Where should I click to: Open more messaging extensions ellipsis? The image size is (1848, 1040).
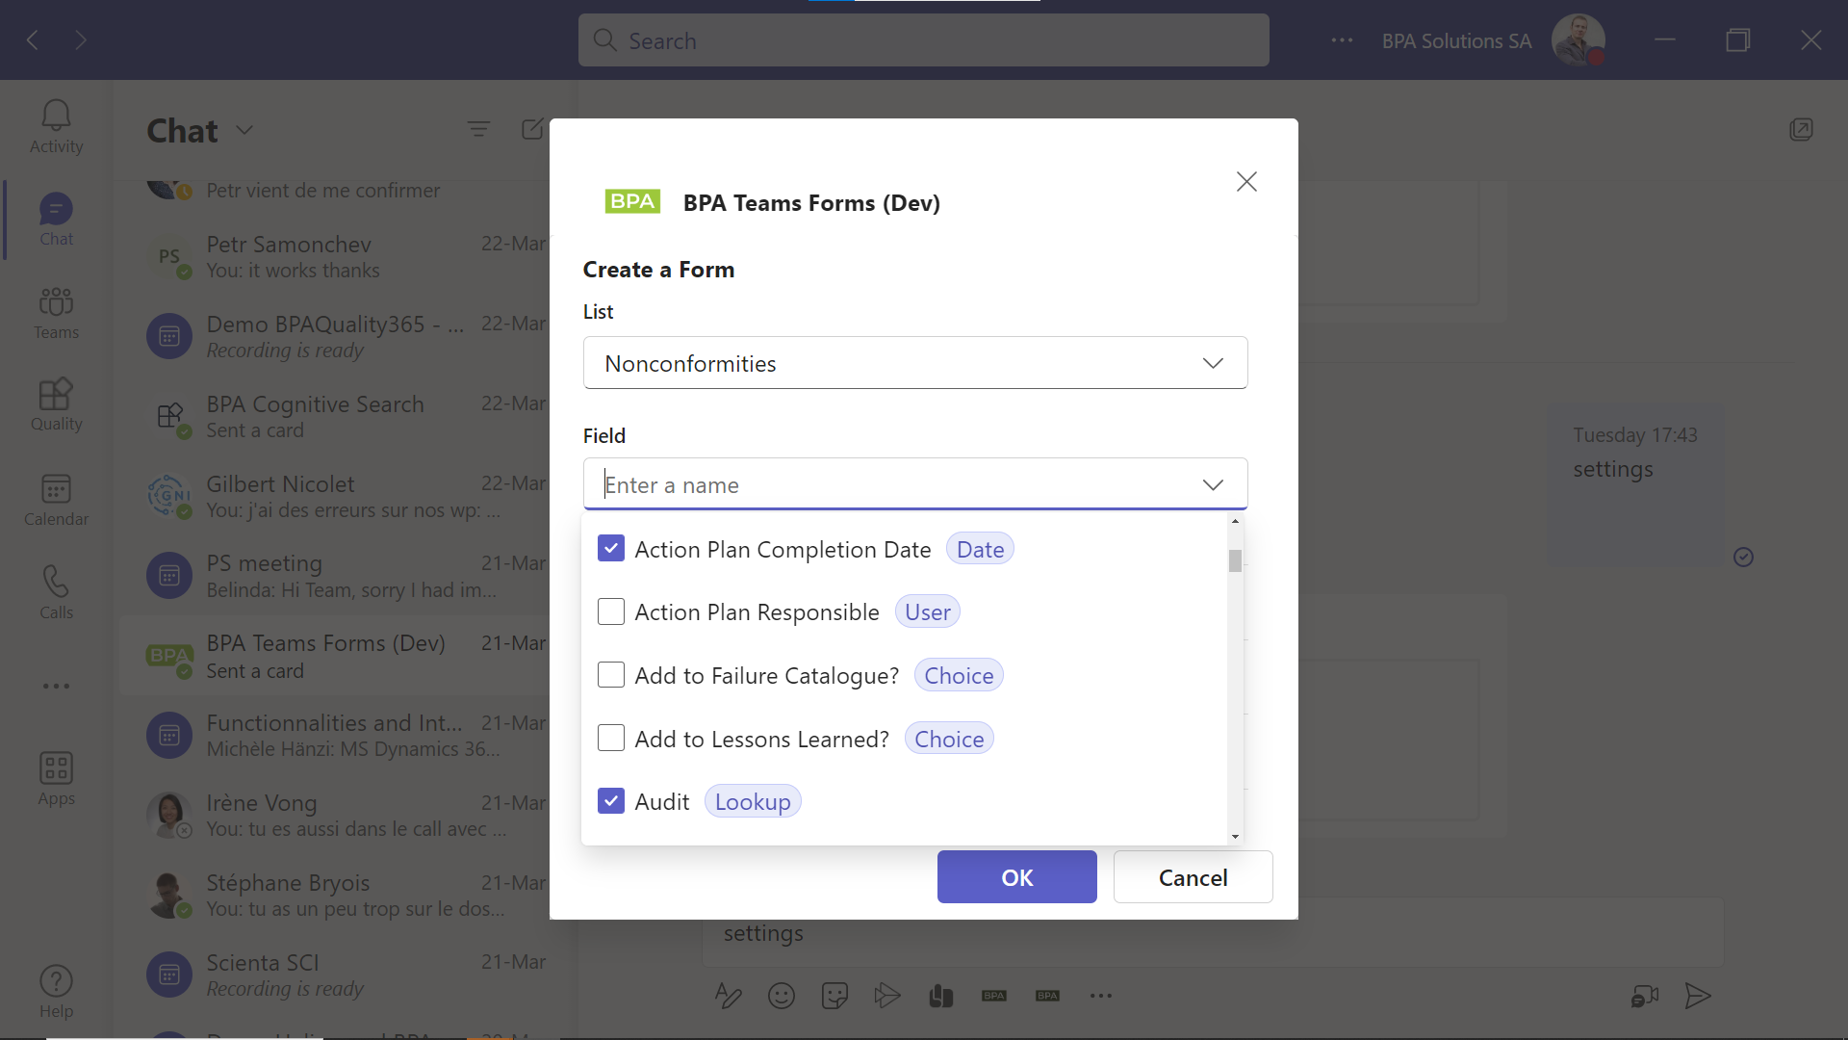(1101, 996)
